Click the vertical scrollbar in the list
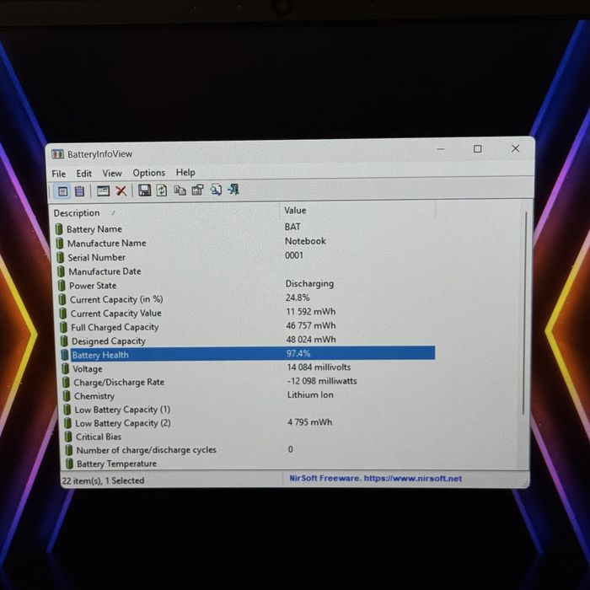 click(524, 313)
